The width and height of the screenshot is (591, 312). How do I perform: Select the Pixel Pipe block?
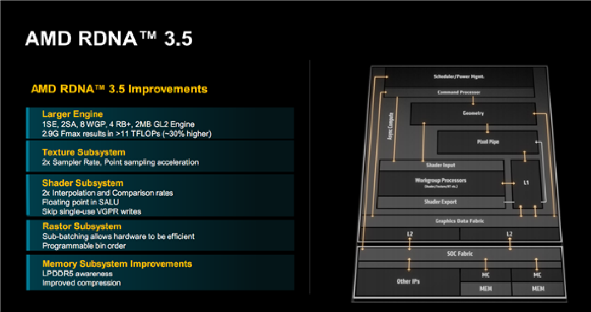click(x=486, y=142)
